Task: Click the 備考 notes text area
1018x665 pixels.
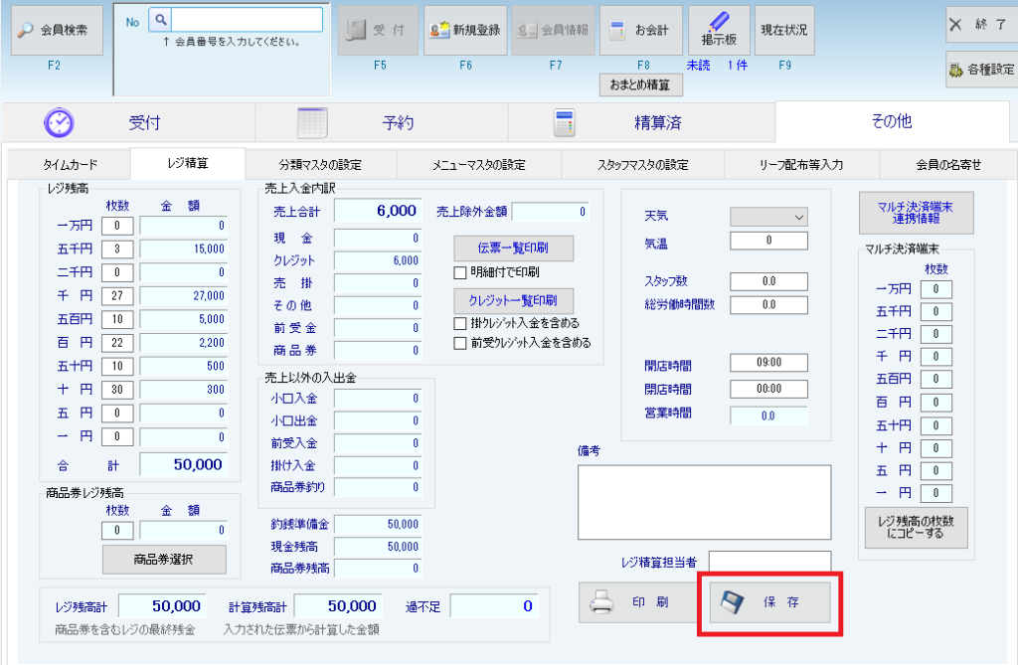Action: pyautogui.click(x=703, y=501)
